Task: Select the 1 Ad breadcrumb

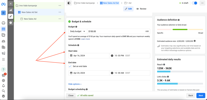Action: [128, 3]
